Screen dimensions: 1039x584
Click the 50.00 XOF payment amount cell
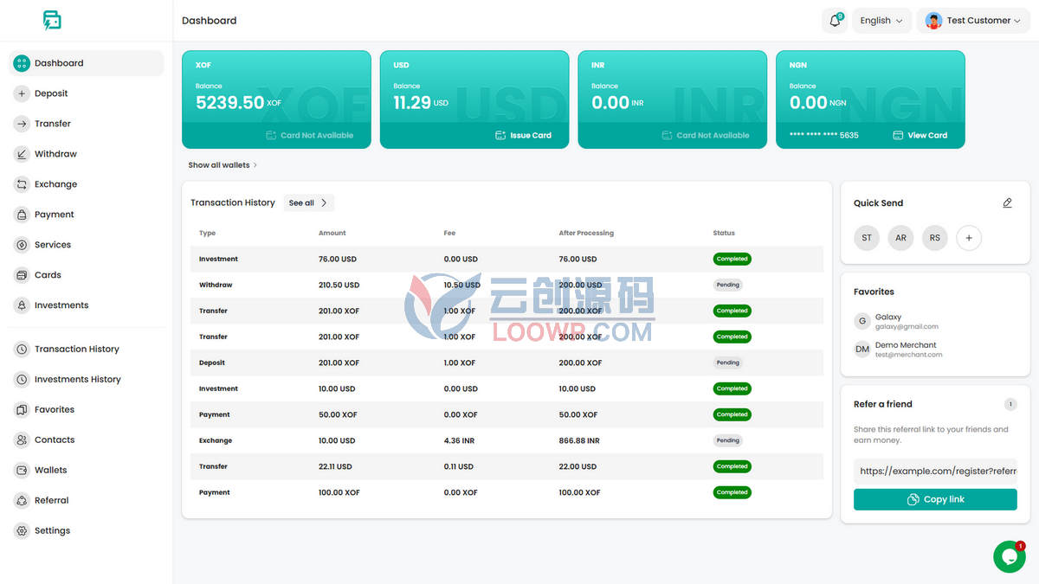point(337,414)
